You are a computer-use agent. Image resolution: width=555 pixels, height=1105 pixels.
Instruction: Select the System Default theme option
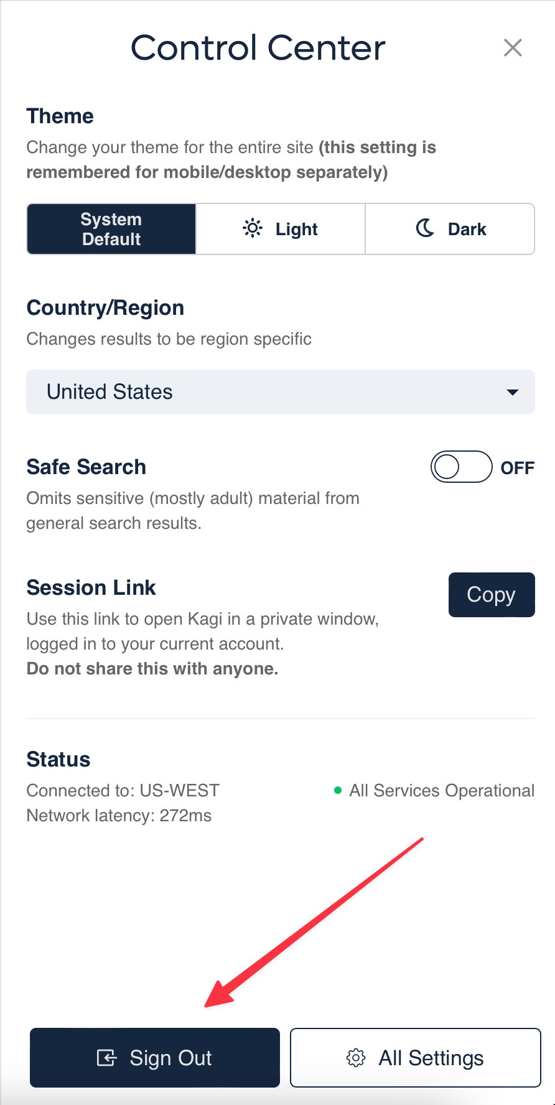point(111,229)
